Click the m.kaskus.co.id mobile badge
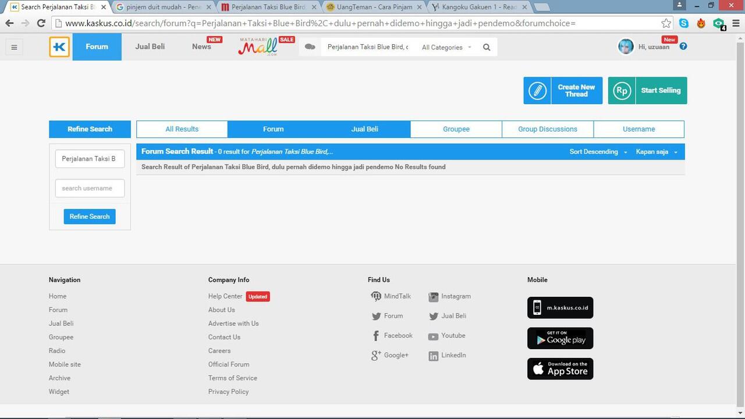This screenshot has width=745, height=419. [560, 308]
